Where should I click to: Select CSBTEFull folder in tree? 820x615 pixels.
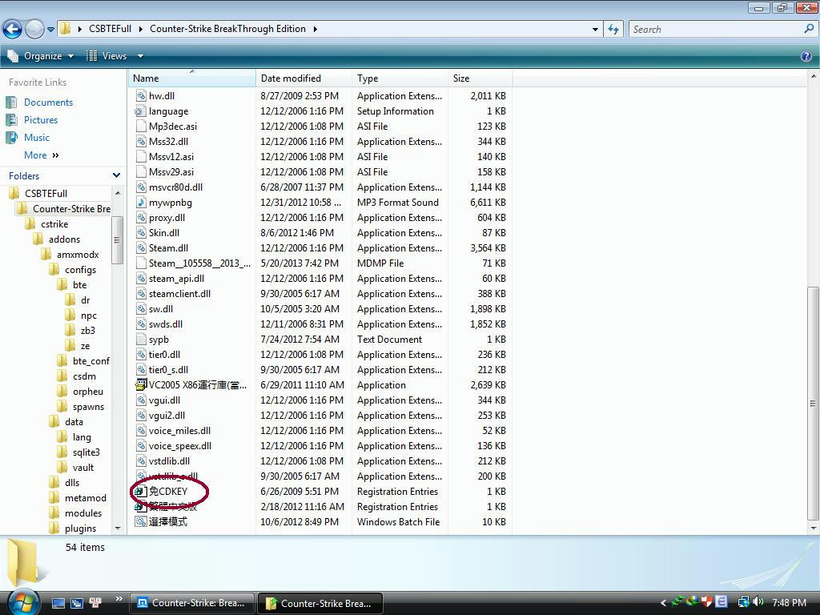[x=46, y=194]
